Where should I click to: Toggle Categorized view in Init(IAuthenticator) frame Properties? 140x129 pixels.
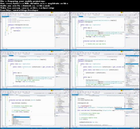click(126, 77)
